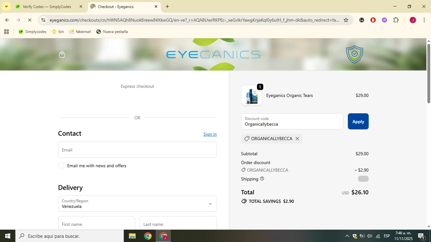Screen dimensions: 431x242
Task: Open the browser Extensions puzzle icon
Action: coord(396,20)
